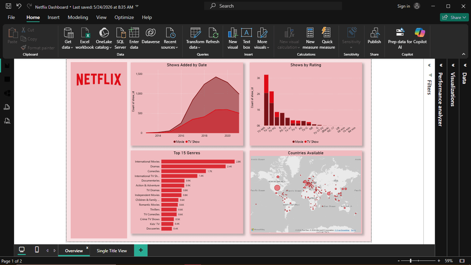Open the File menu
This screenshot has height=265, width=471.
[11, 17]
